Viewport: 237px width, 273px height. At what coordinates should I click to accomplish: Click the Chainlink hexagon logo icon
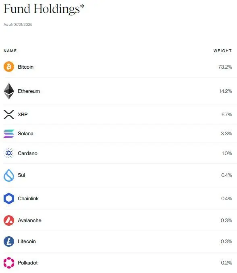click(x=9, y=198)
